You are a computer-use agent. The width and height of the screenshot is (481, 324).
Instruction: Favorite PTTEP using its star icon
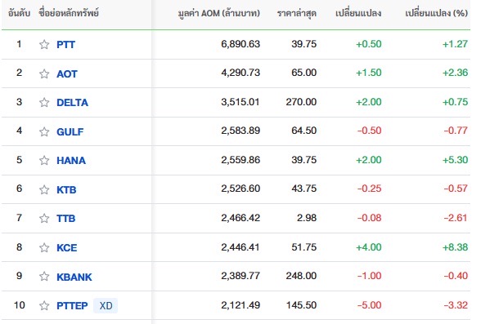(44, 305)
